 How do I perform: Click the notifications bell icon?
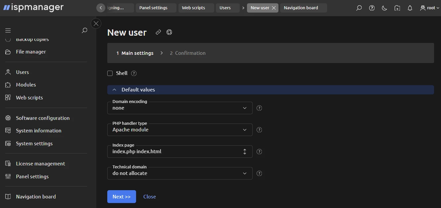(410, 8)
